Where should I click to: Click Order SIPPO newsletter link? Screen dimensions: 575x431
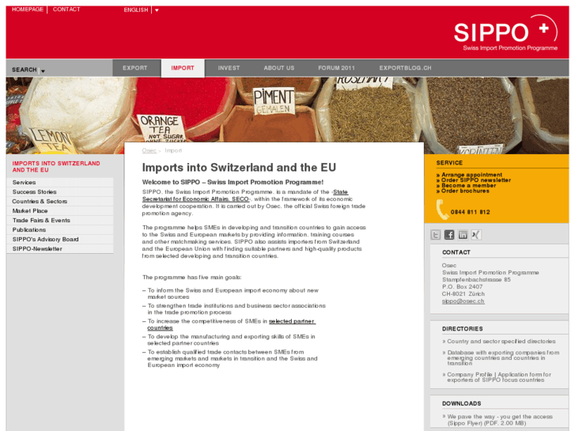(x=476, y=180)
